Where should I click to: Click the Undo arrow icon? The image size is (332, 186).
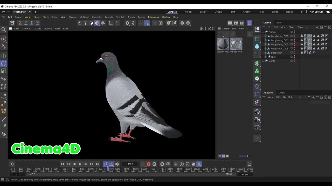[x=3, y=12]
